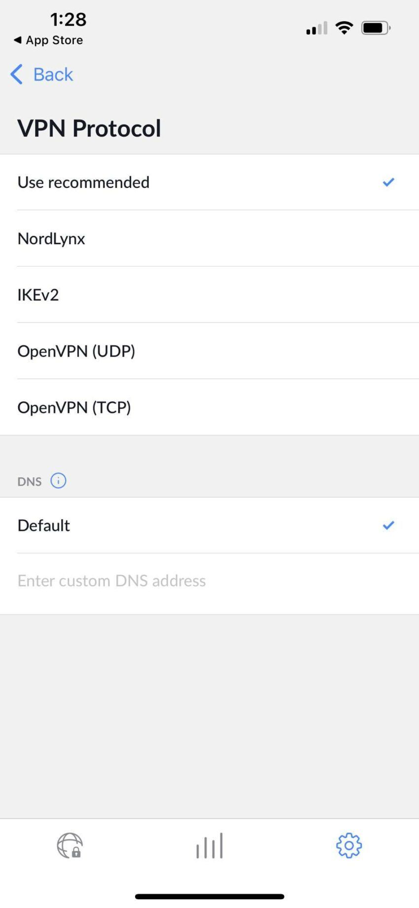The height and width of the screenshot is (908, 419).
Task: Tap the back chevron arrow
Action: tap(16, 74)
